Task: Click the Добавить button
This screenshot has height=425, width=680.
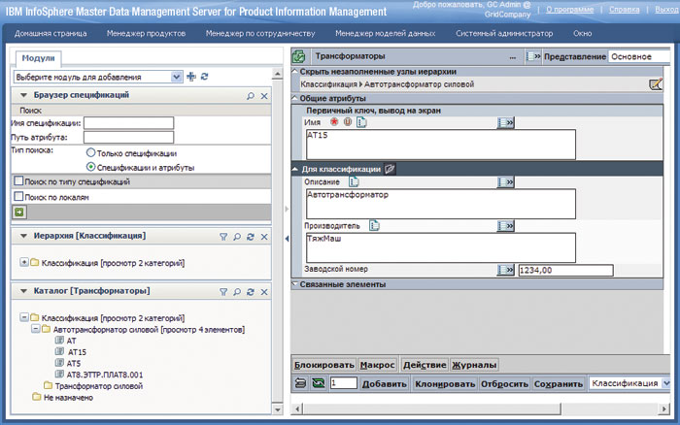Action: (385, 384)
